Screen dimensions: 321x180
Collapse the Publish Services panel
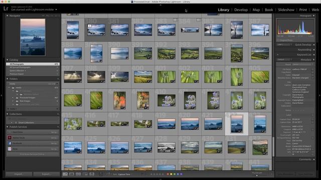(x=8, y=127)
